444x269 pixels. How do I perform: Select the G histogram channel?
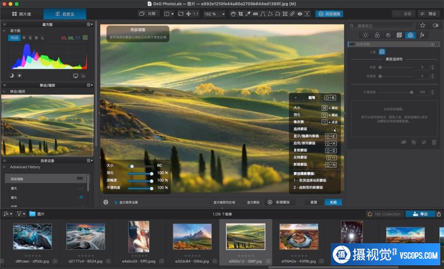[x=30, y=38]
